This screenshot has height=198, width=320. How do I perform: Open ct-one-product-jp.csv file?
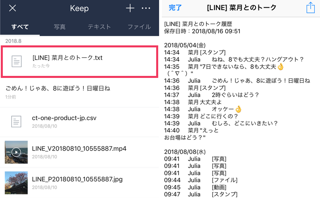[79, 122]
